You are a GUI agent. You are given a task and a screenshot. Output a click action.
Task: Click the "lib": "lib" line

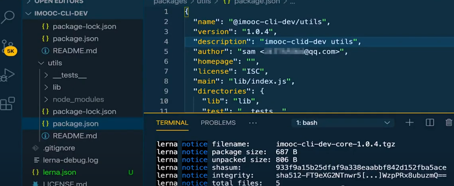(231, 101)
